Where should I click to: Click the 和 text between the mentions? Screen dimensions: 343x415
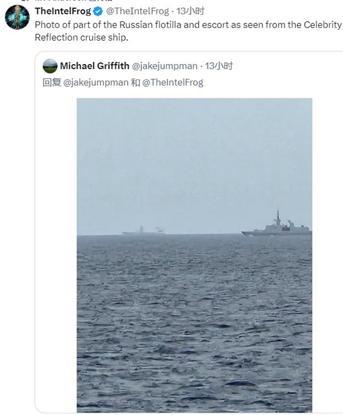(135, 82)
